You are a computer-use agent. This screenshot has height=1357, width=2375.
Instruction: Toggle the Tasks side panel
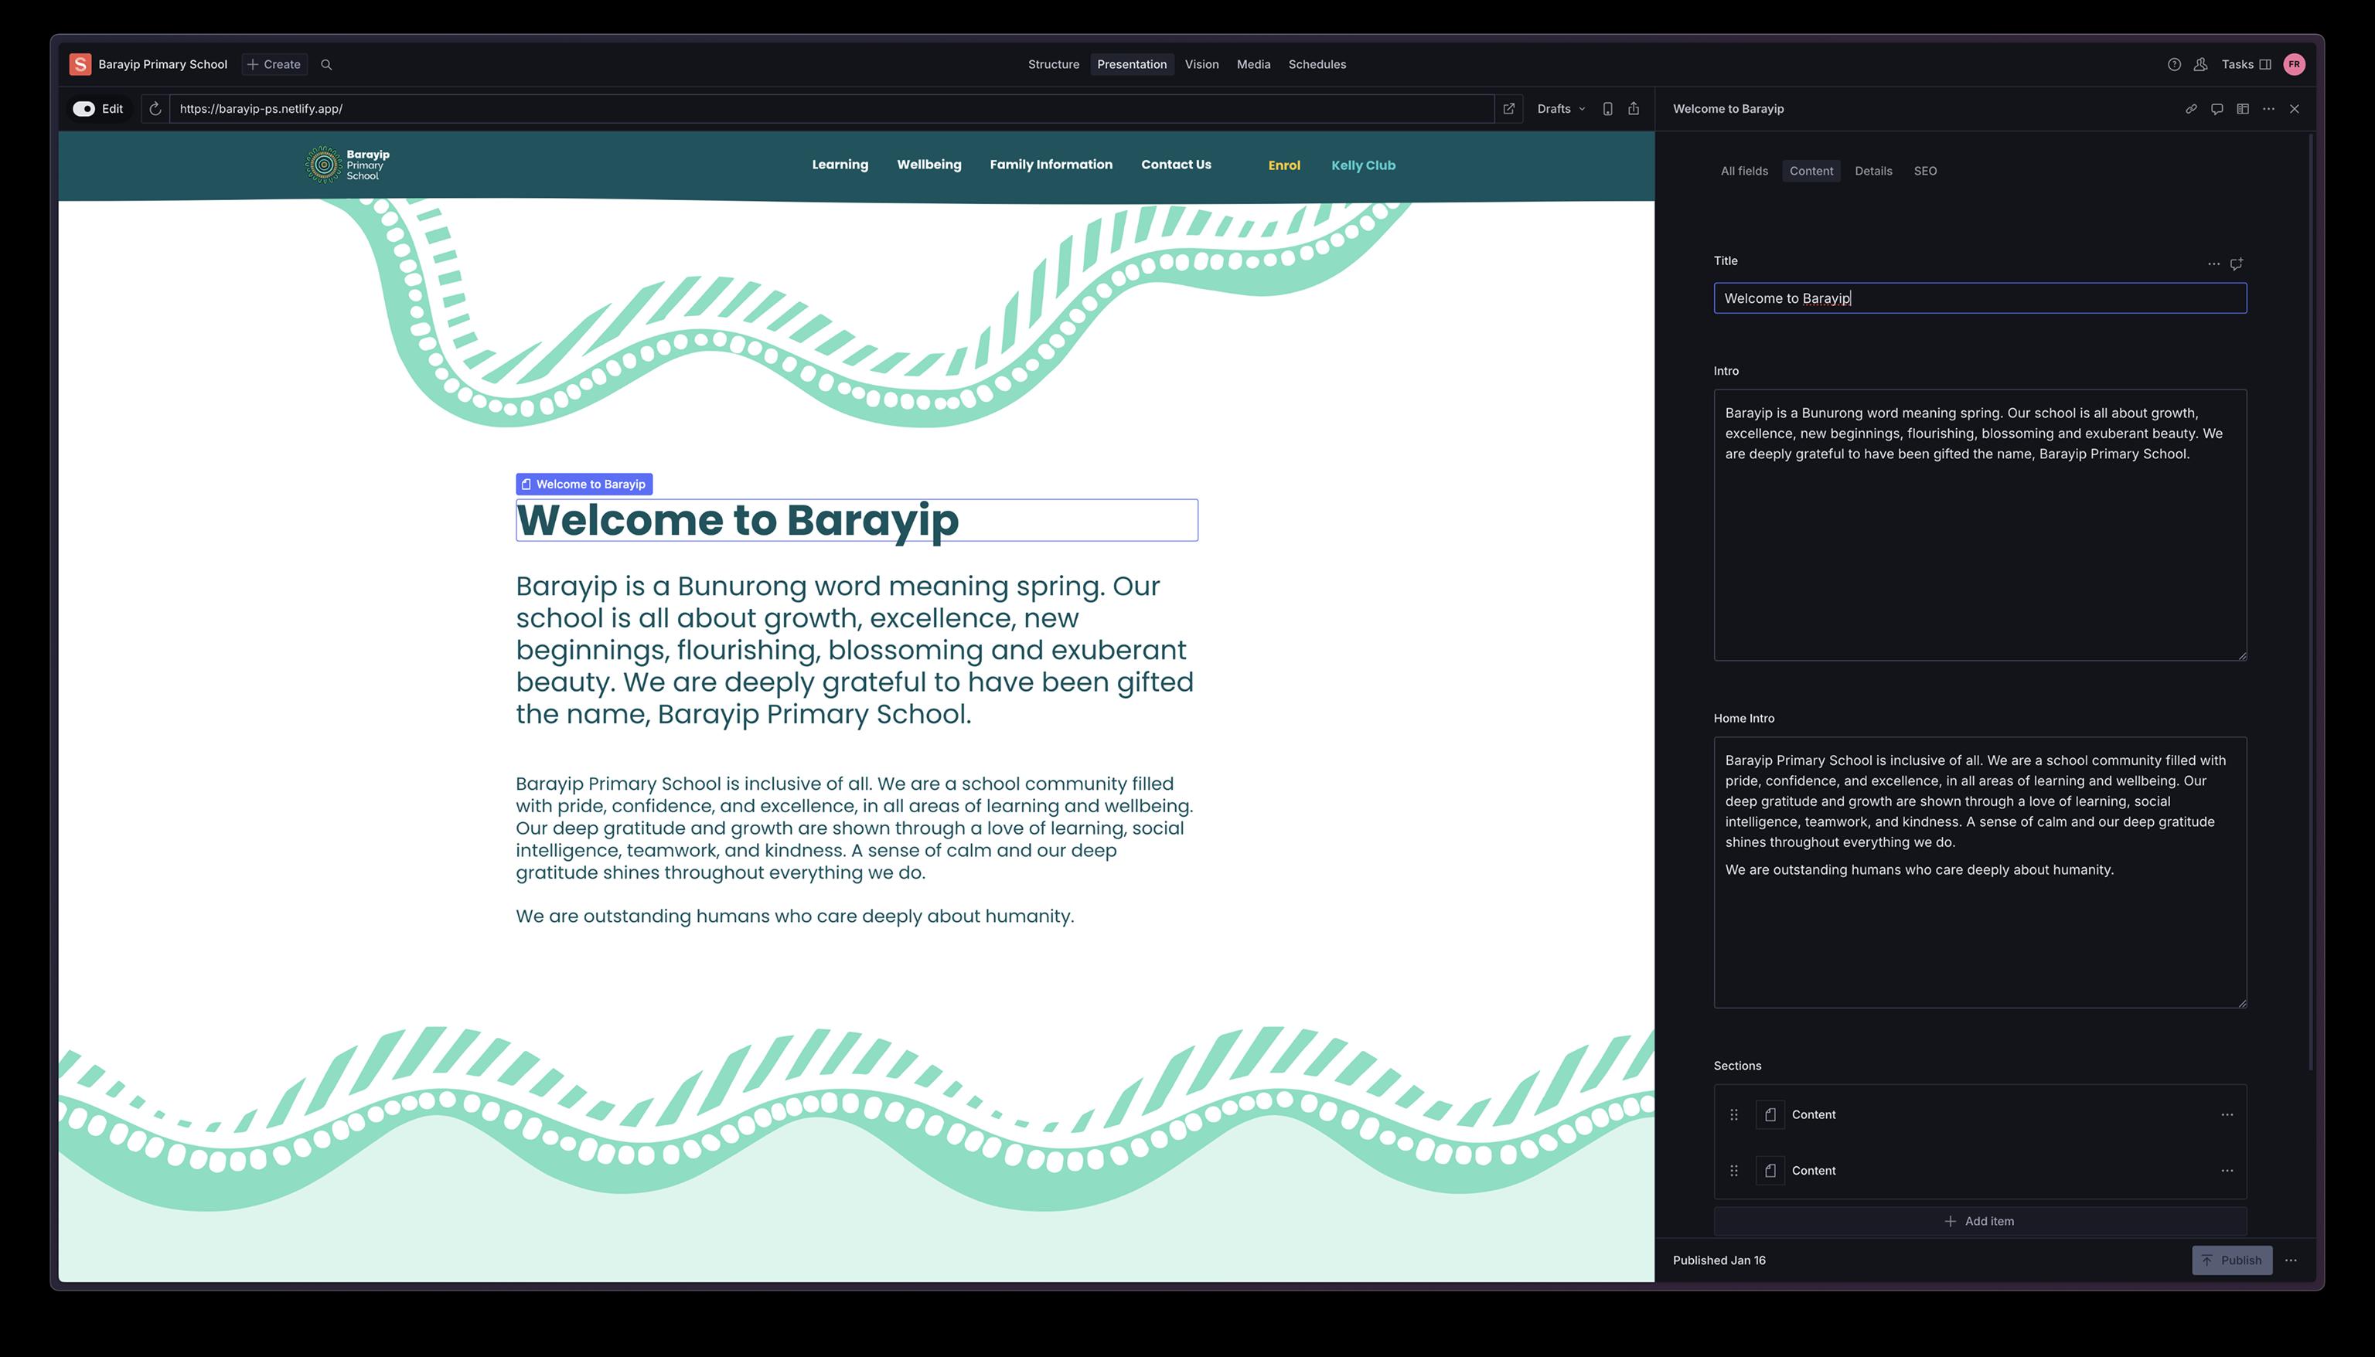coord(2245,64)
